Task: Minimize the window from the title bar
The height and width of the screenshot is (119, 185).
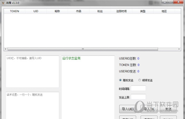Action: click(164, 2)
